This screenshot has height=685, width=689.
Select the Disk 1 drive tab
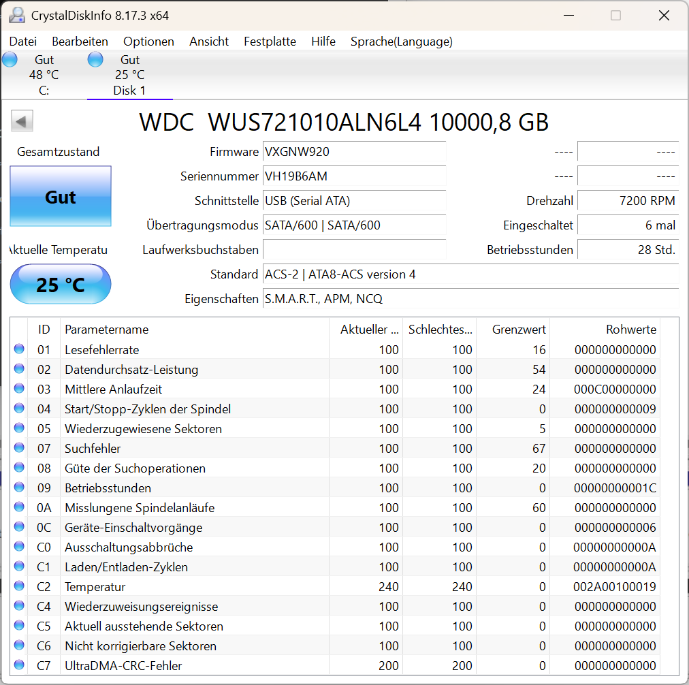click(129, 75)
